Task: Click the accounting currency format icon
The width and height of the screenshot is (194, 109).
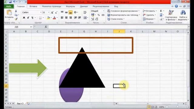Action: coord(92,15)
